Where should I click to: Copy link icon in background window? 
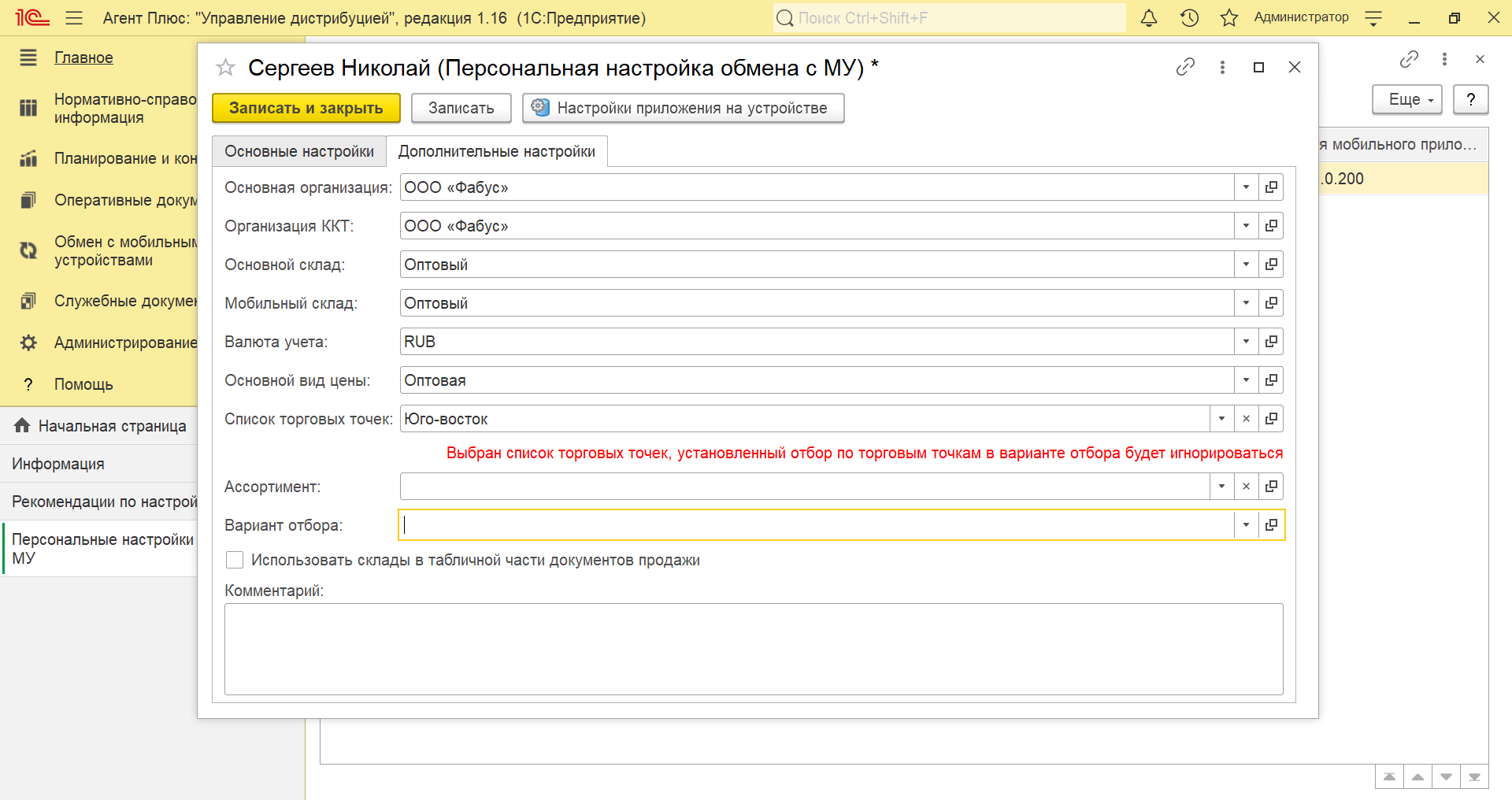tap(1409, 59)
